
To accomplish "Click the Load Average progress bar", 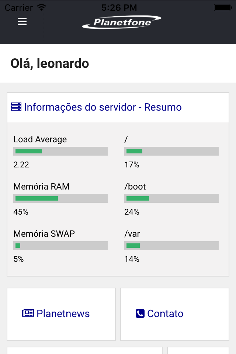I will coord(60,151).
